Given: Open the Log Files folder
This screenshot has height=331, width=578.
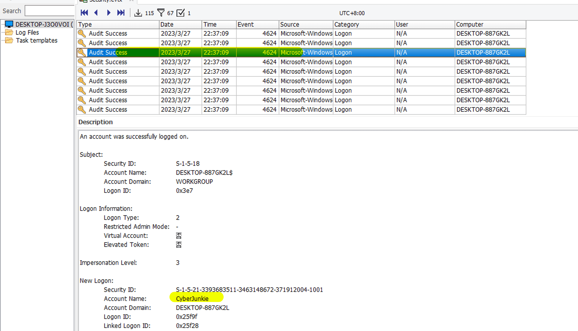Looking at the screenshot, I should [x=27, y=33].
